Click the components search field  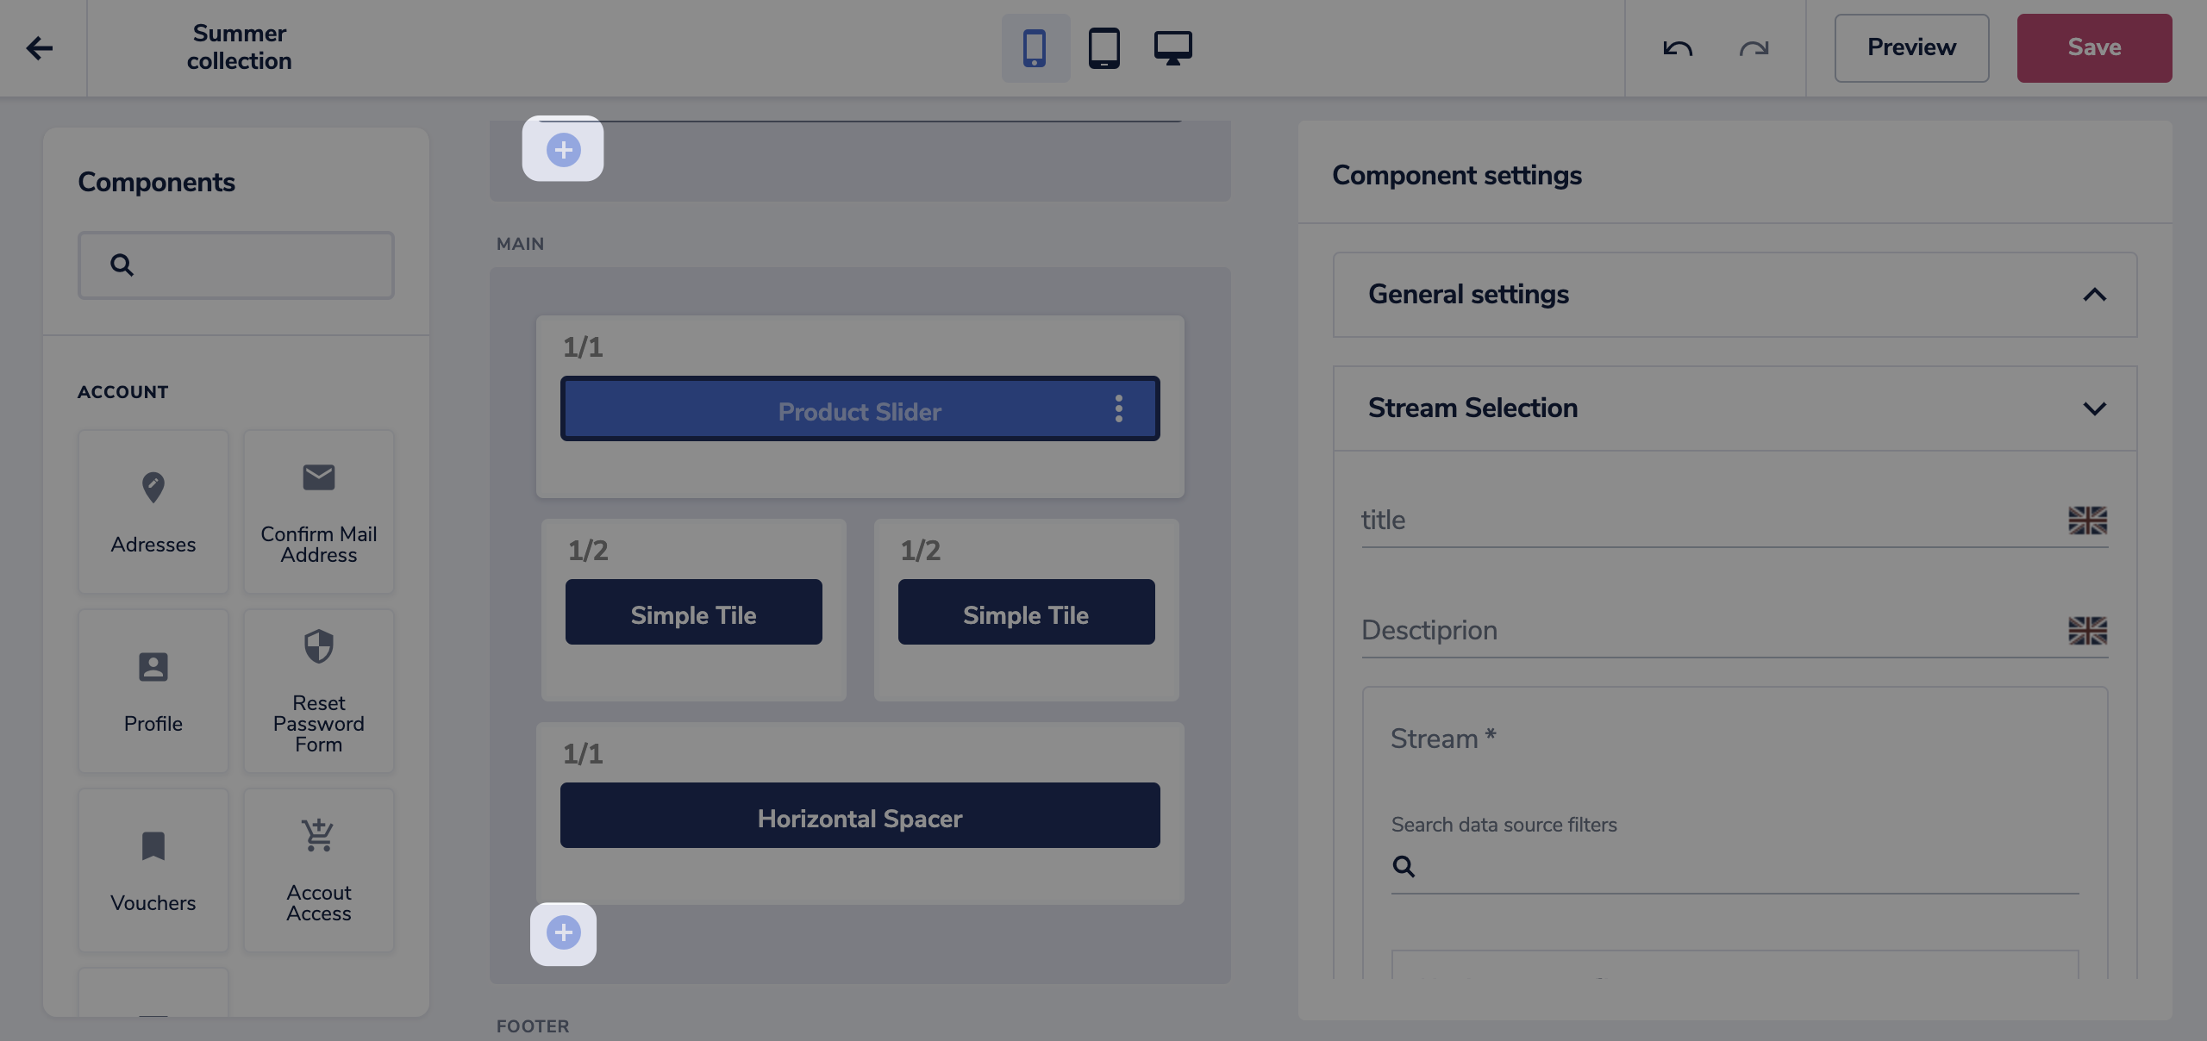pos(236,265)
